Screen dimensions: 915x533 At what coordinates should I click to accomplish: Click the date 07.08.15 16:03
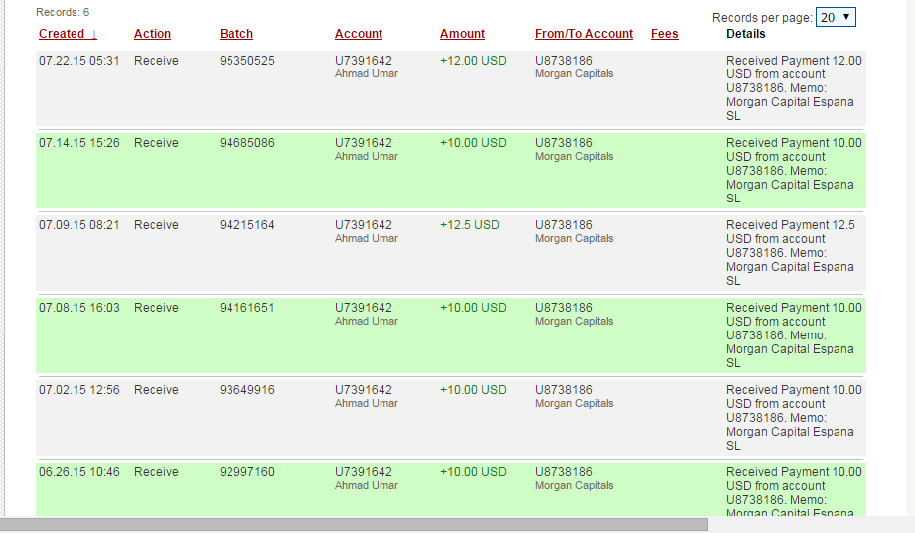pyautogui.click(x=79, y=308)
